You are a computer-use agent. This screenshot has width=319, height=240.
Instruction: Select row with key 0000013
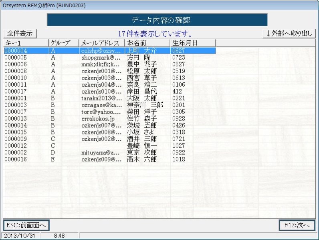[x=110, y=118]
